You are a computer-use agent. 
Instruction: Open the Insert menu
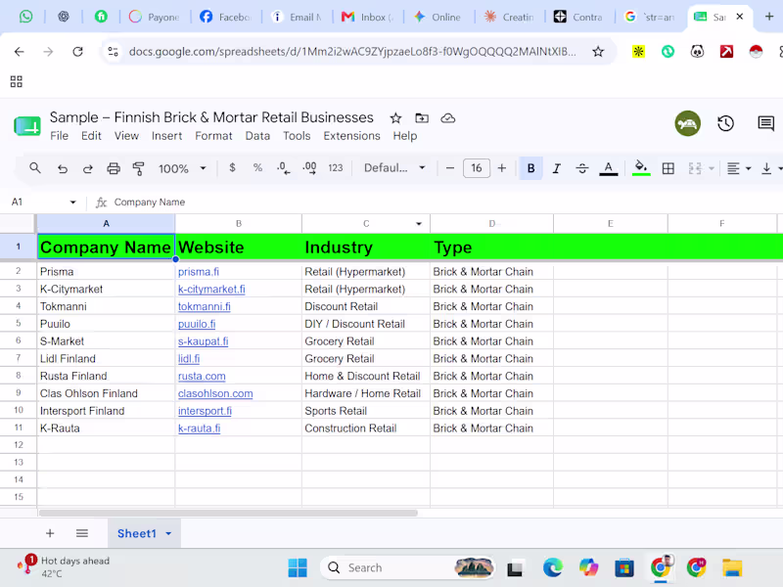tap(166, 136)
